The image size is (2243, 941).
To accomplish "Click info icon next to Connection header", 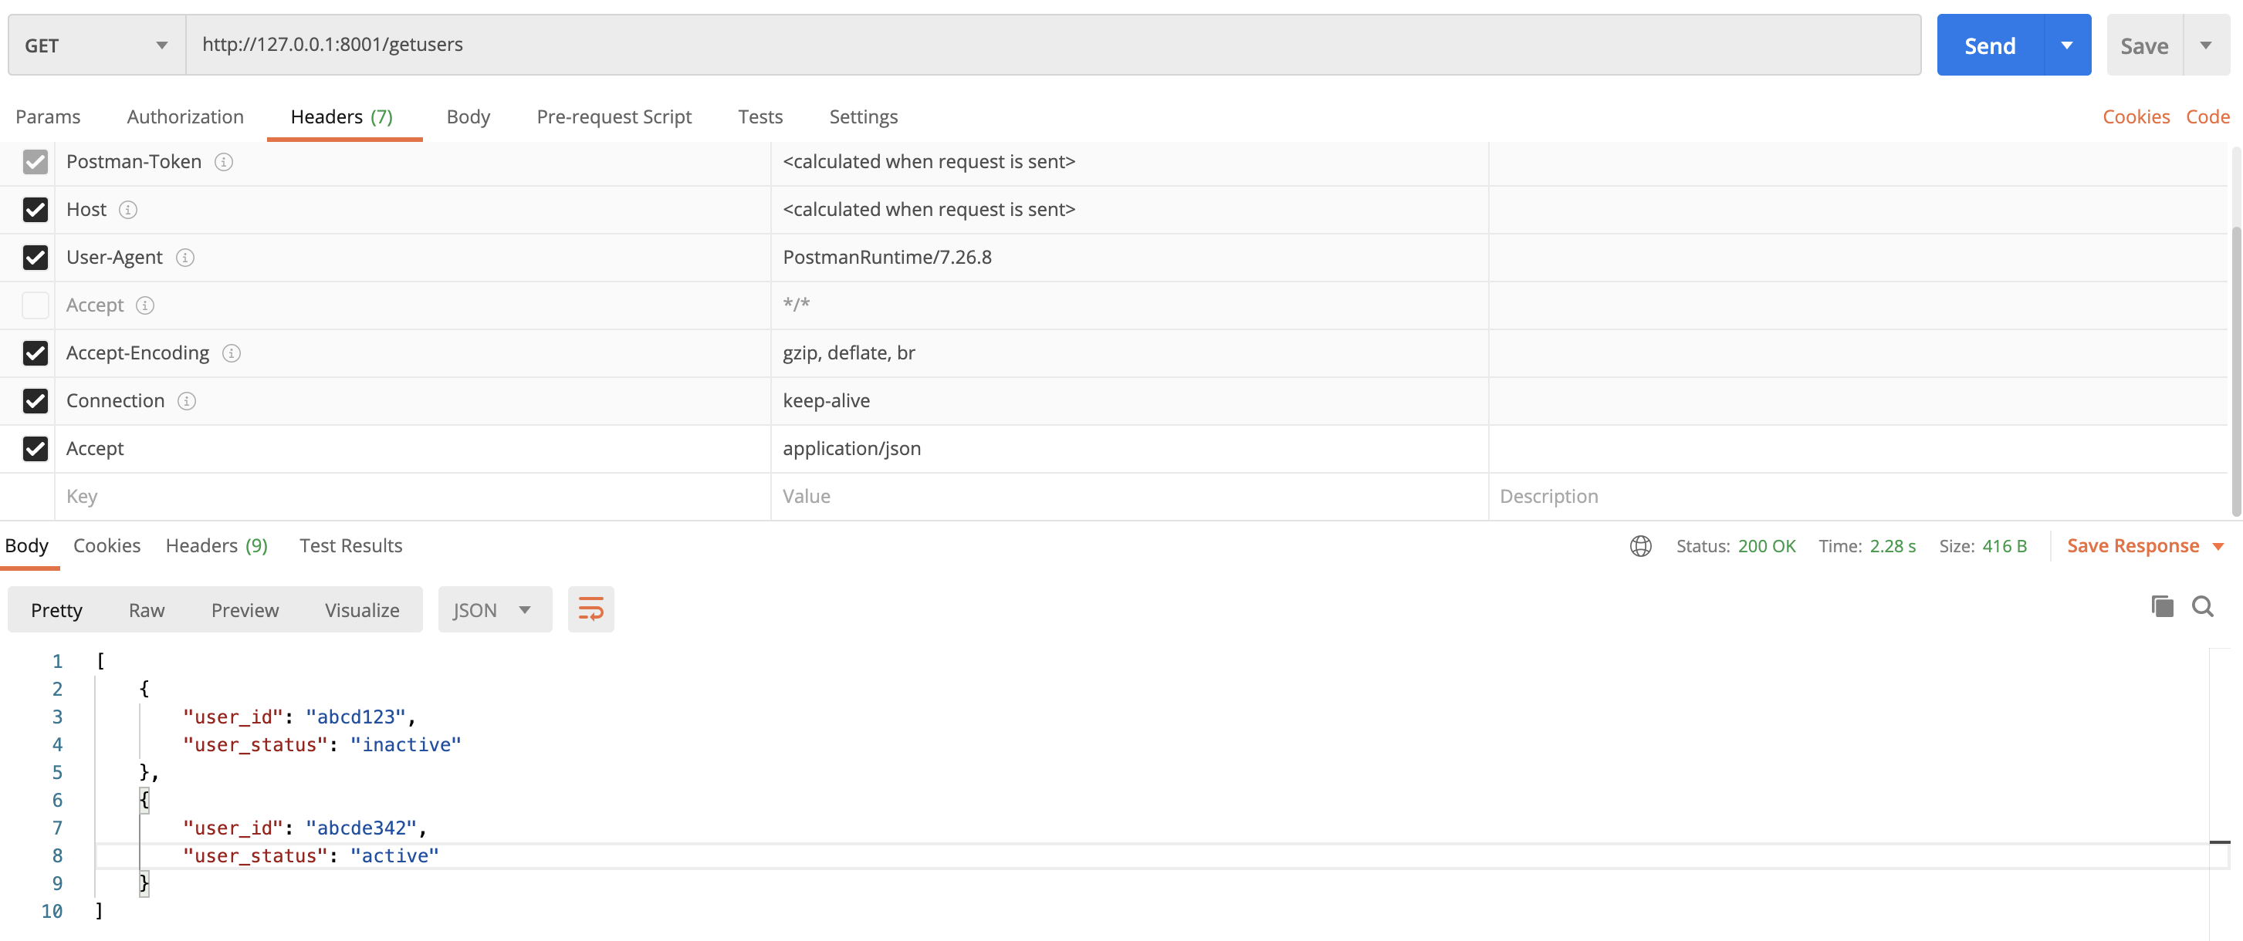I will 186,401.
